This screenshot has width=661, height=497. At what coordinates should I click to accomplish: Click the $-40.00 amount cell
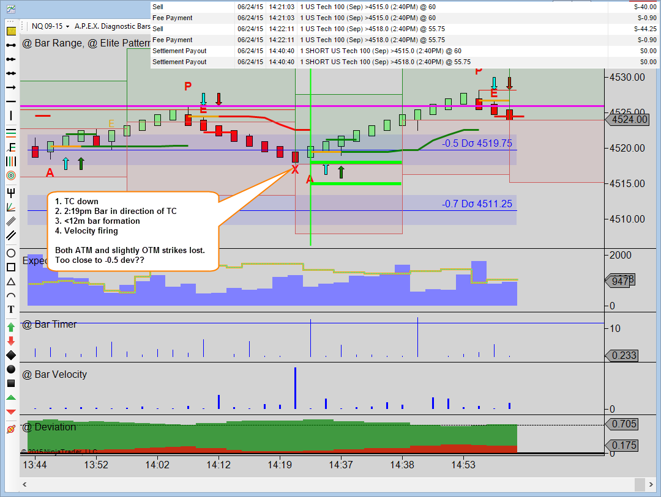click(x=645, y=7)
